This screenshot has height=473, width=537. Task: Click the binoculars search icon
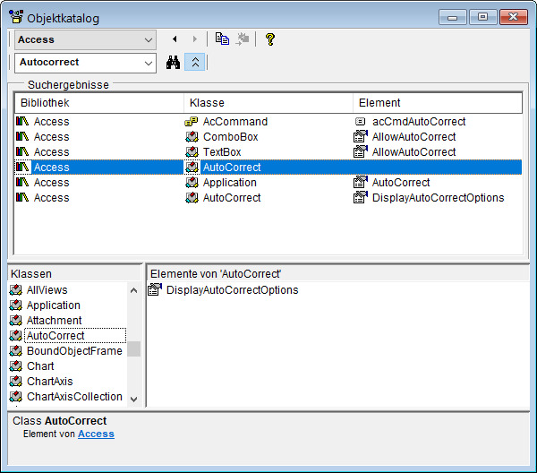point(174,63)
